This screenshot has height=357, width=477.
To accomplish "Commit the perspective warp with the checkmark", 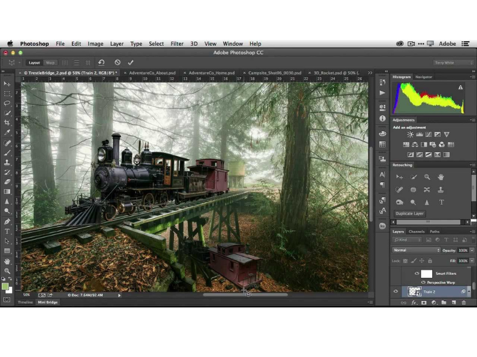I will coord(131,62).
